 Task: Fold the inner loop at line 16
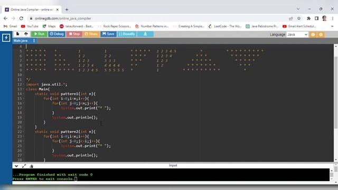click(x=23, y=103)
